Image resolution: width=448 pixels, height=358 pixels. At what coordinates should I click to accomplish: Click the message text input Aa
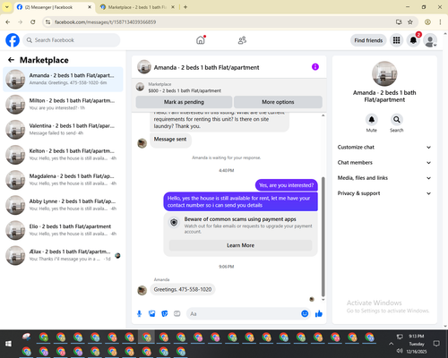[x=243, y=314]
